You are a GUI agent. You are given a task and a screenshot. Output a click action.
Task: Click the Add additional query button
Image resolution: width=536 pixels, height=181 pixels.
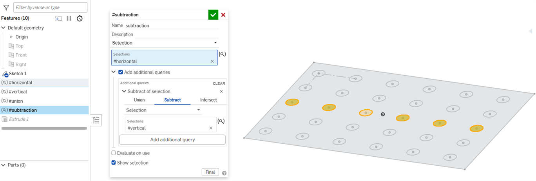(x=172, y=139)
